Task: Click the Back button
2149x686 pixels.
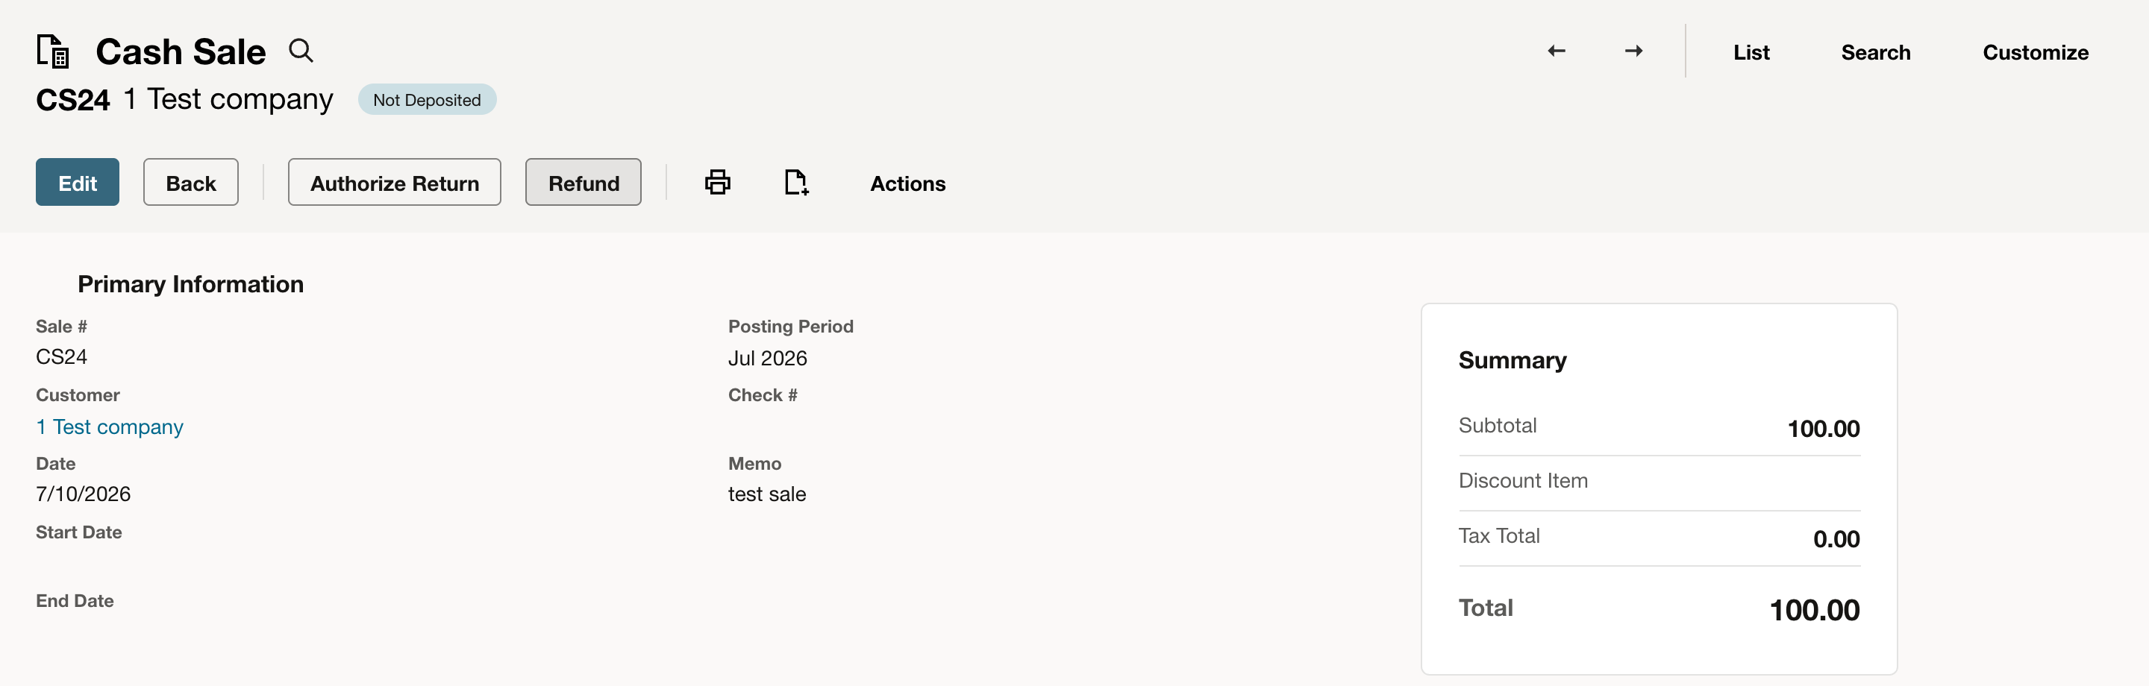Action: coord(191,183)
